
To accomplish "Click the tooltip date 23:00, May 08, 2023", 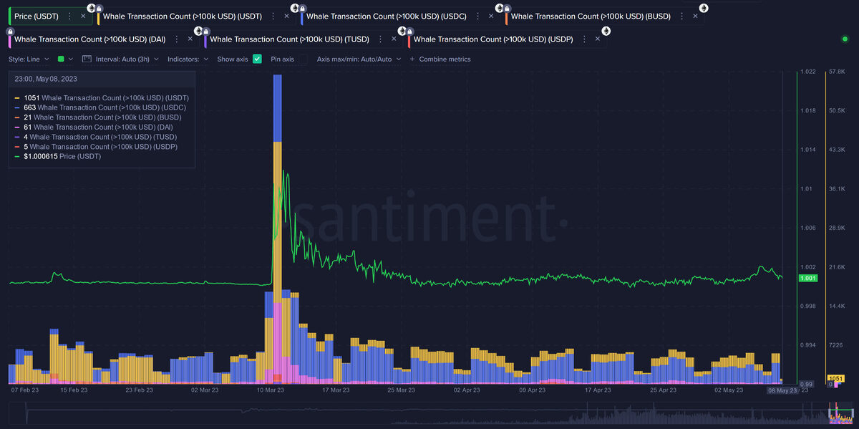I will pyautogui.click(x=47, y=79).
